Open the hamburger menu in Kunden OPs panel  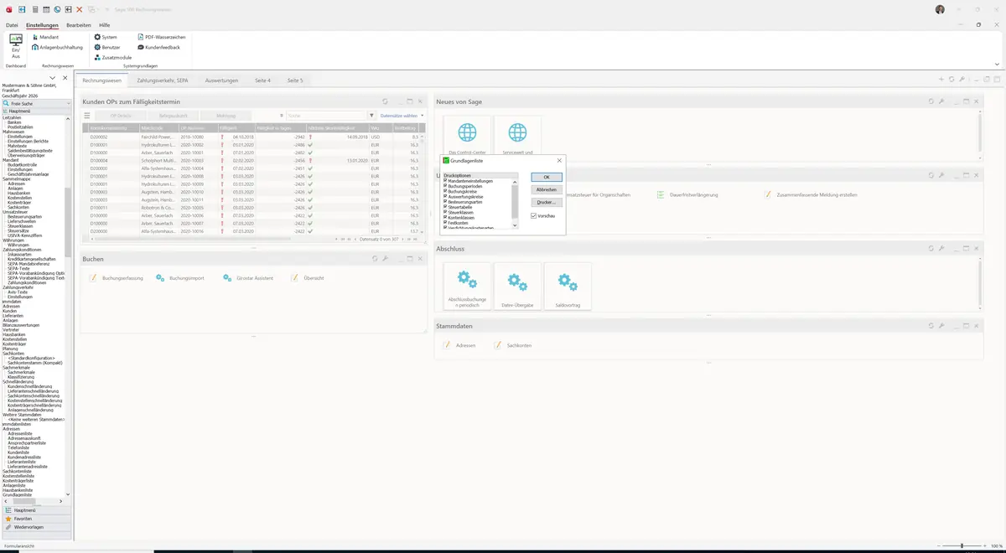(86, 116)
